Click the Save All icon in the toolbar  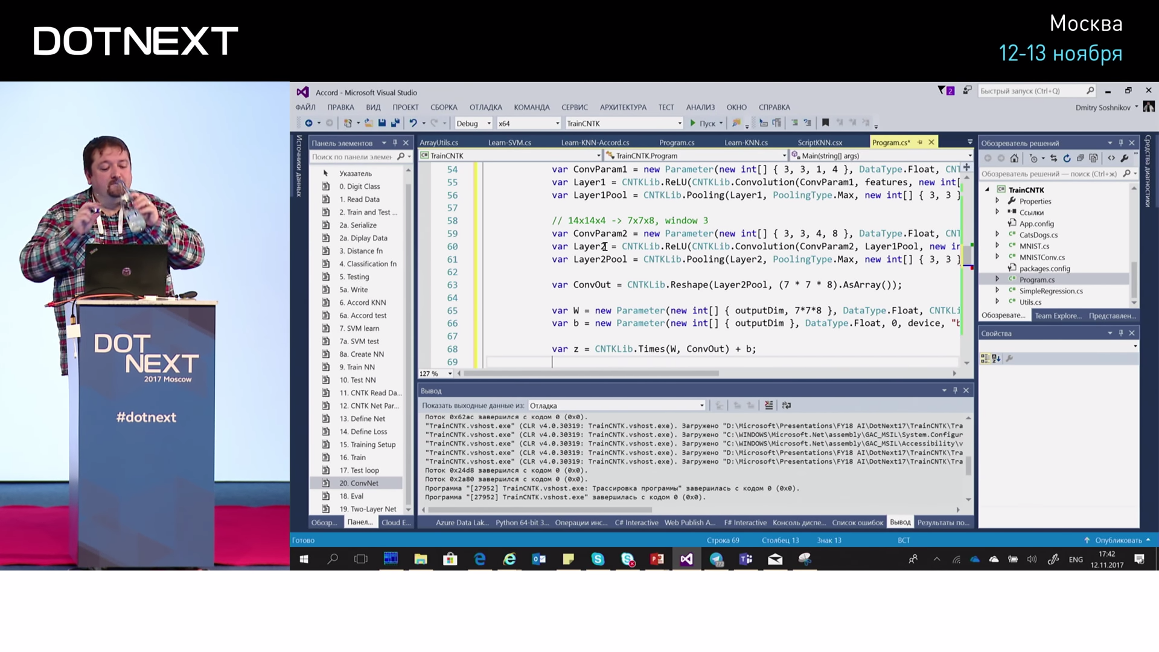[x=395, y=123]
